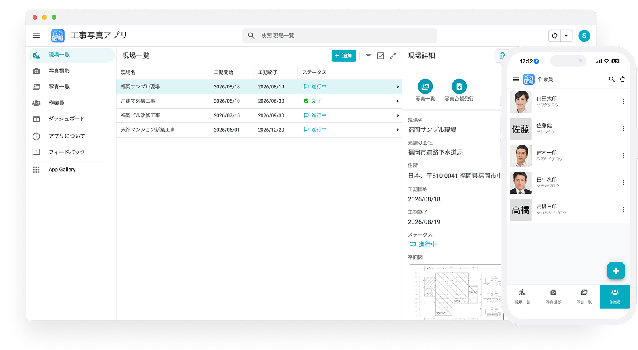Tap the floating plus add button on phone
This screenshot has width=638, height=350.
click(x=616, y=271)
